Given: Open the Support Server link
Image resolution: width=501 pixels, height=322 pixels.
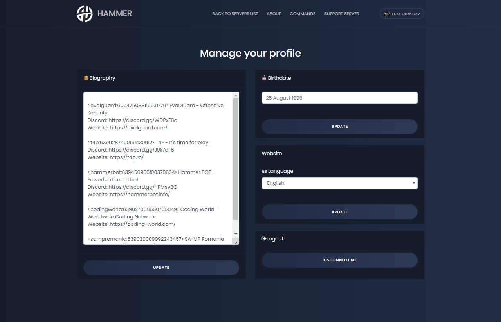Looking at the screenshot, I should coord(341,14).
